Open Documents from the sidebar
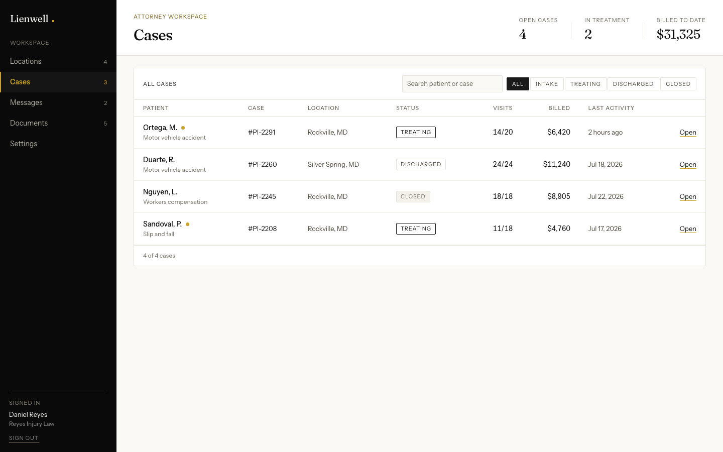Screen dimensions: 723x452 click(x=58, y=123)
